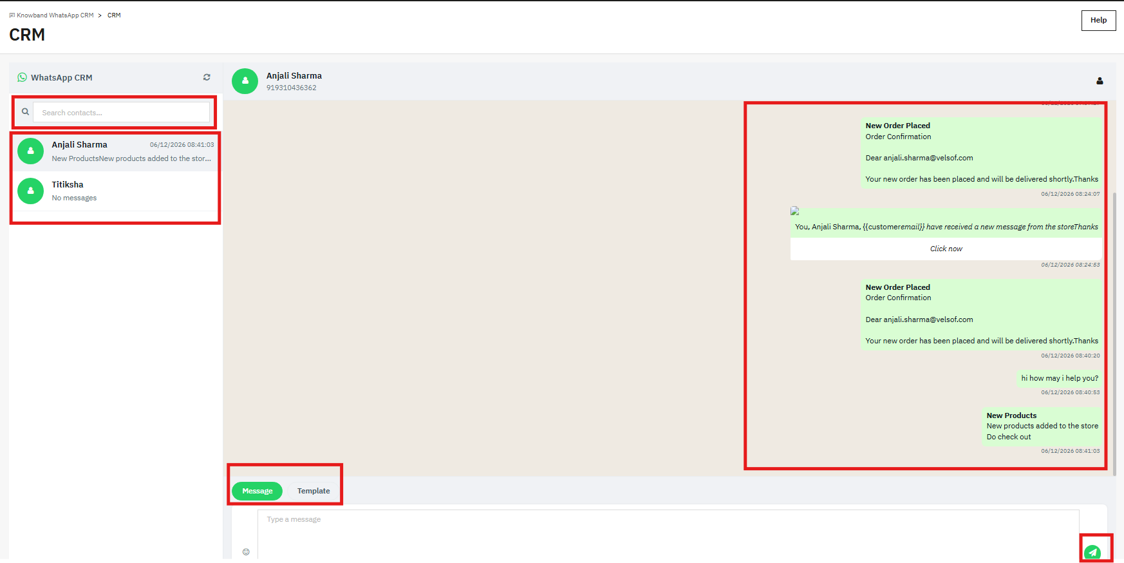Click the 'Click now' message button

(x=946, y=249)
